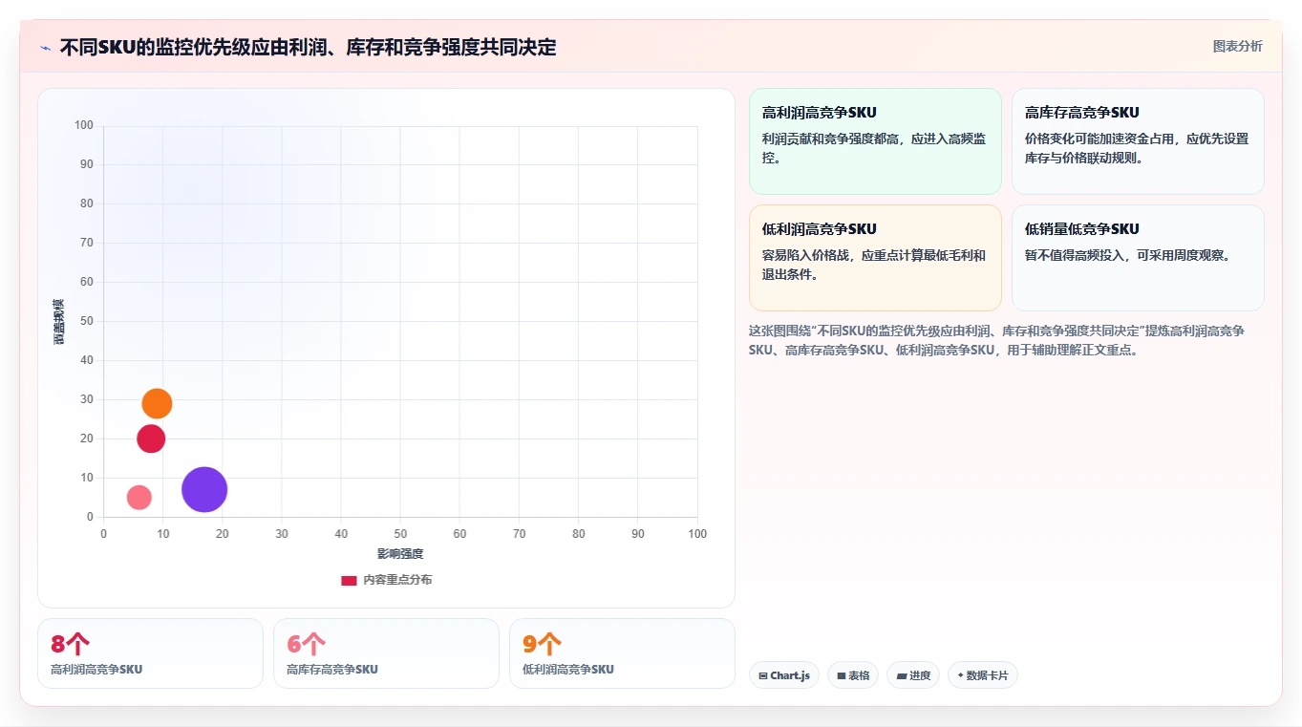This screenshot has height=727, width=1302.
Task: Click the 图表分析 label
Action: tap(1237, 46)
